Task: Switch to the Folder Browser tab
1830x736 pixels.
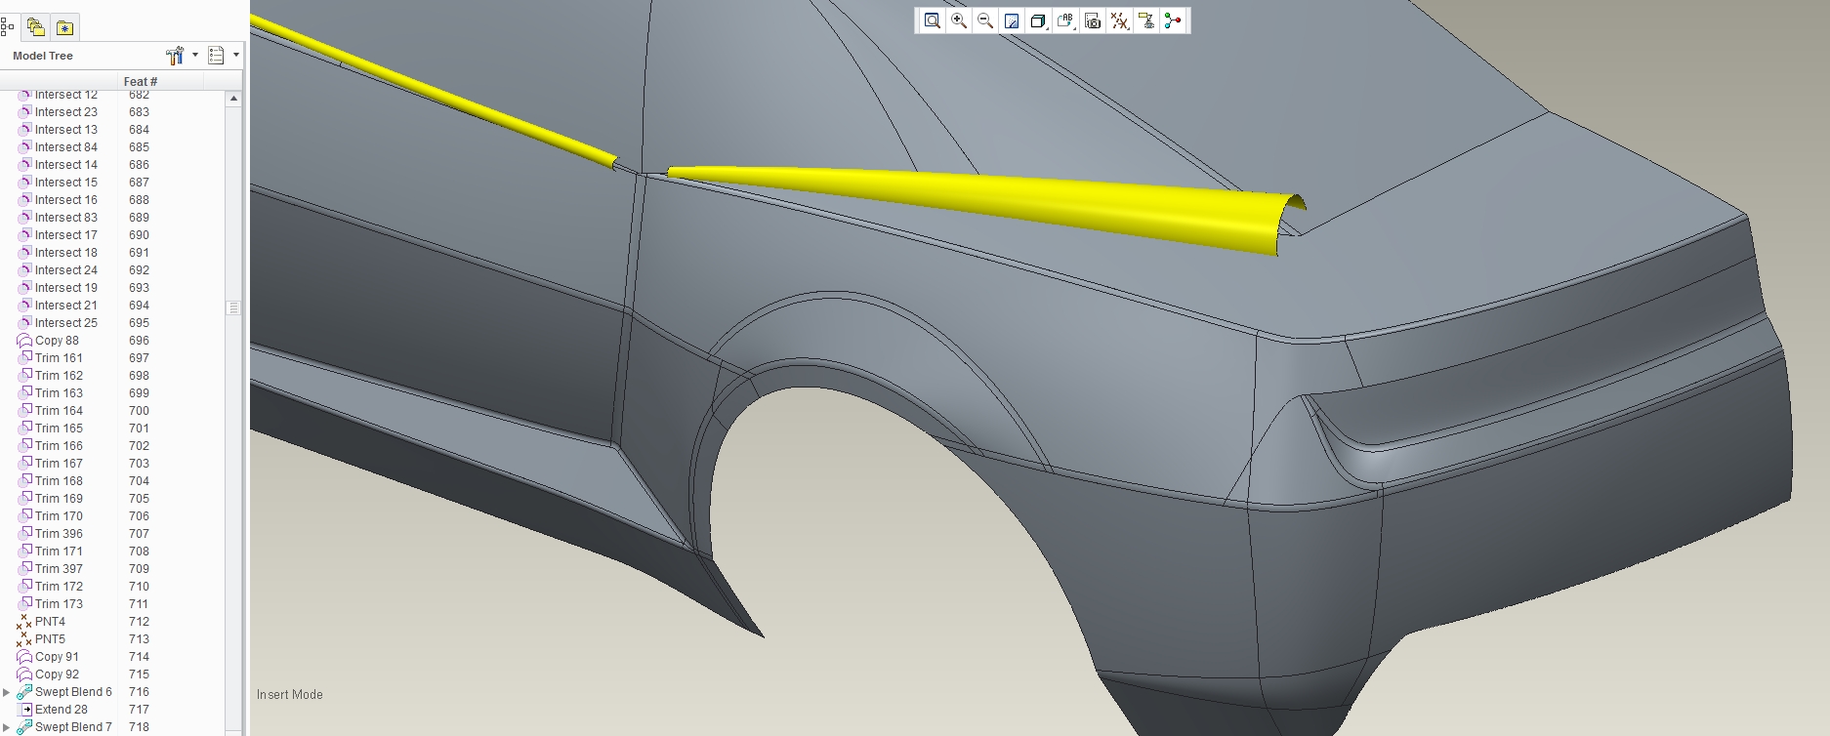Action: (35, 27)
